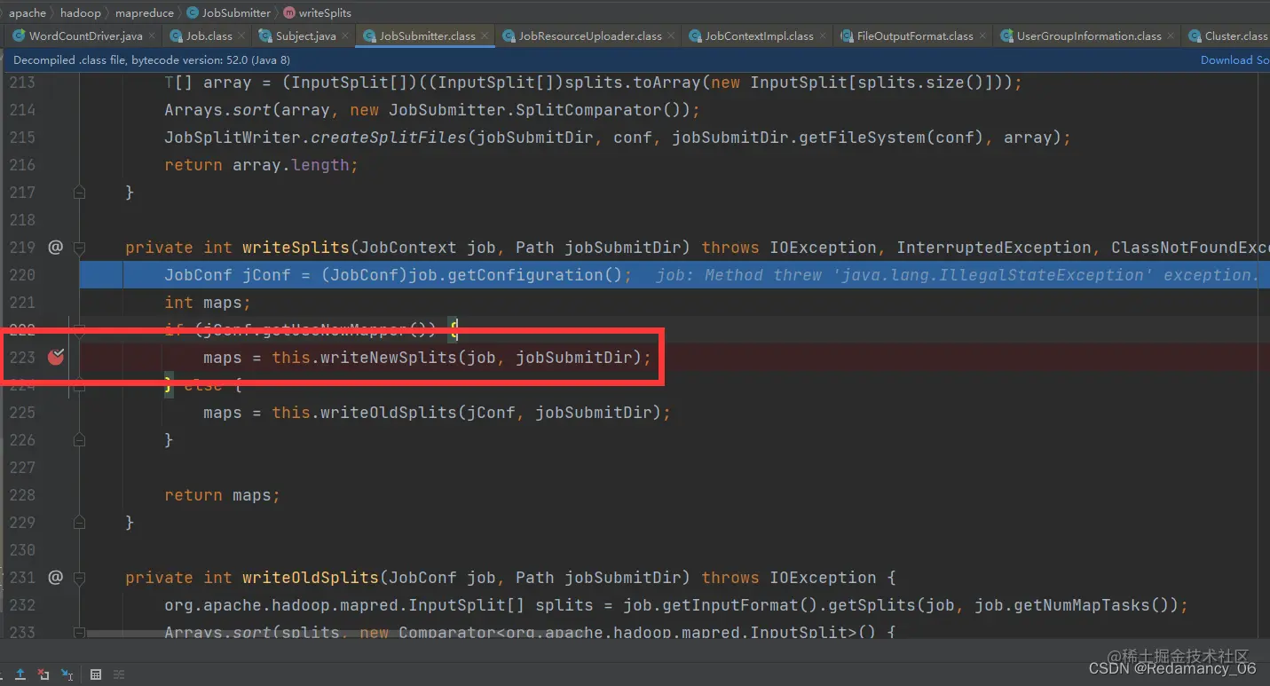
Task: Open the JobResourceUploader.class tab
Action: (x=589, y=36)
